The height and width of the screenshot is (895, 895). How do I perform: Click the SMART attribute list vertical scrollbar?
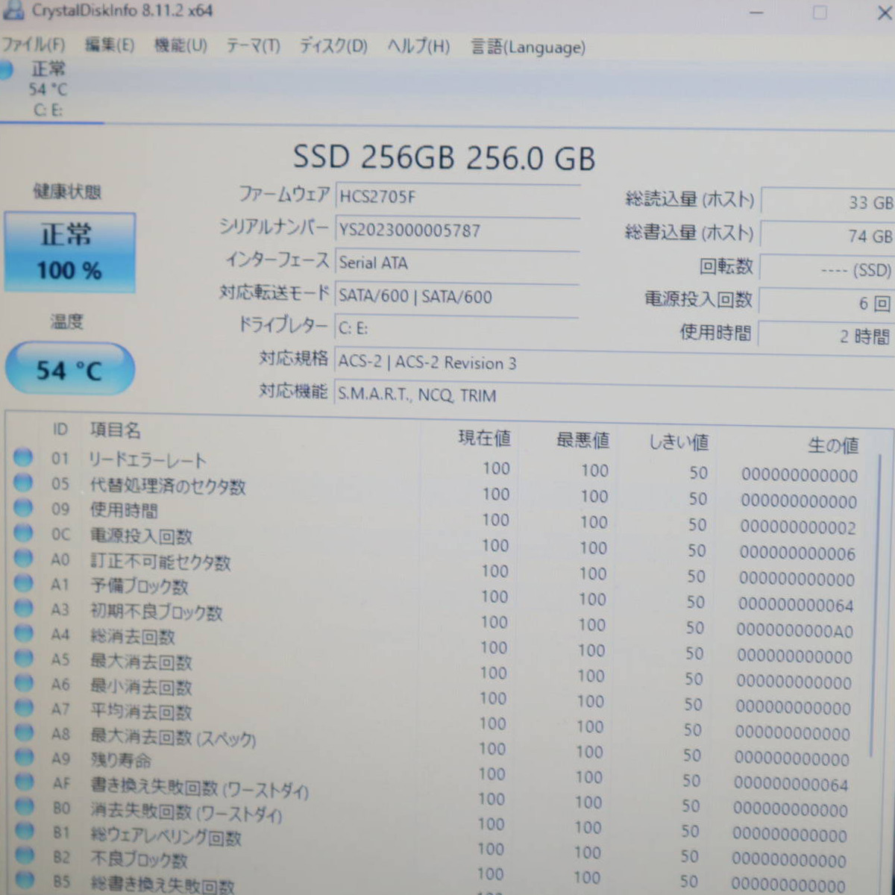coord(876,604)
